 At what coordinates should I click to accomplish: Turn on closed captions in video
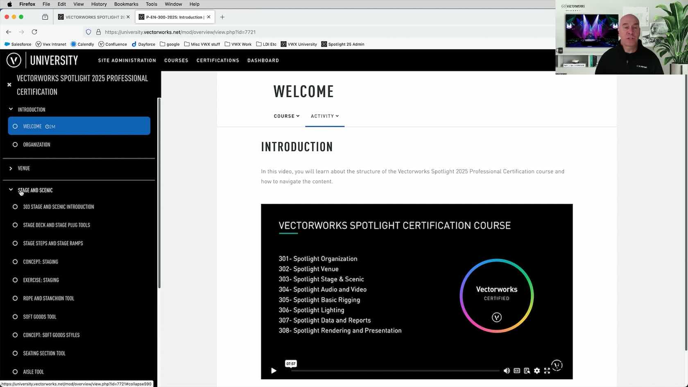click(x=517, y=371)
